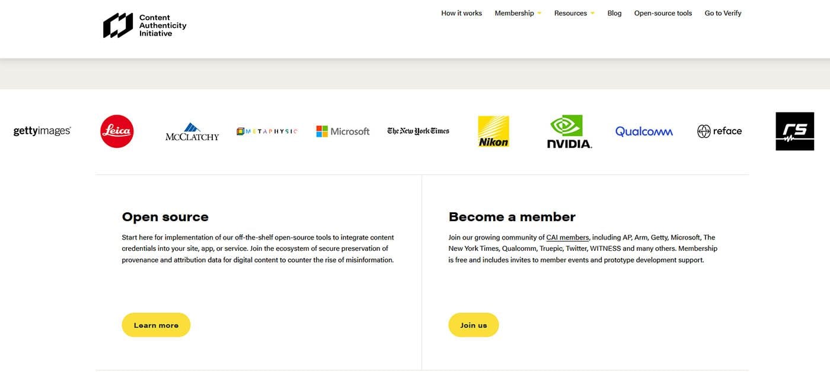Open the NVIDIA logo
This screenshot has width=830, height=372.
coord(569,131)
